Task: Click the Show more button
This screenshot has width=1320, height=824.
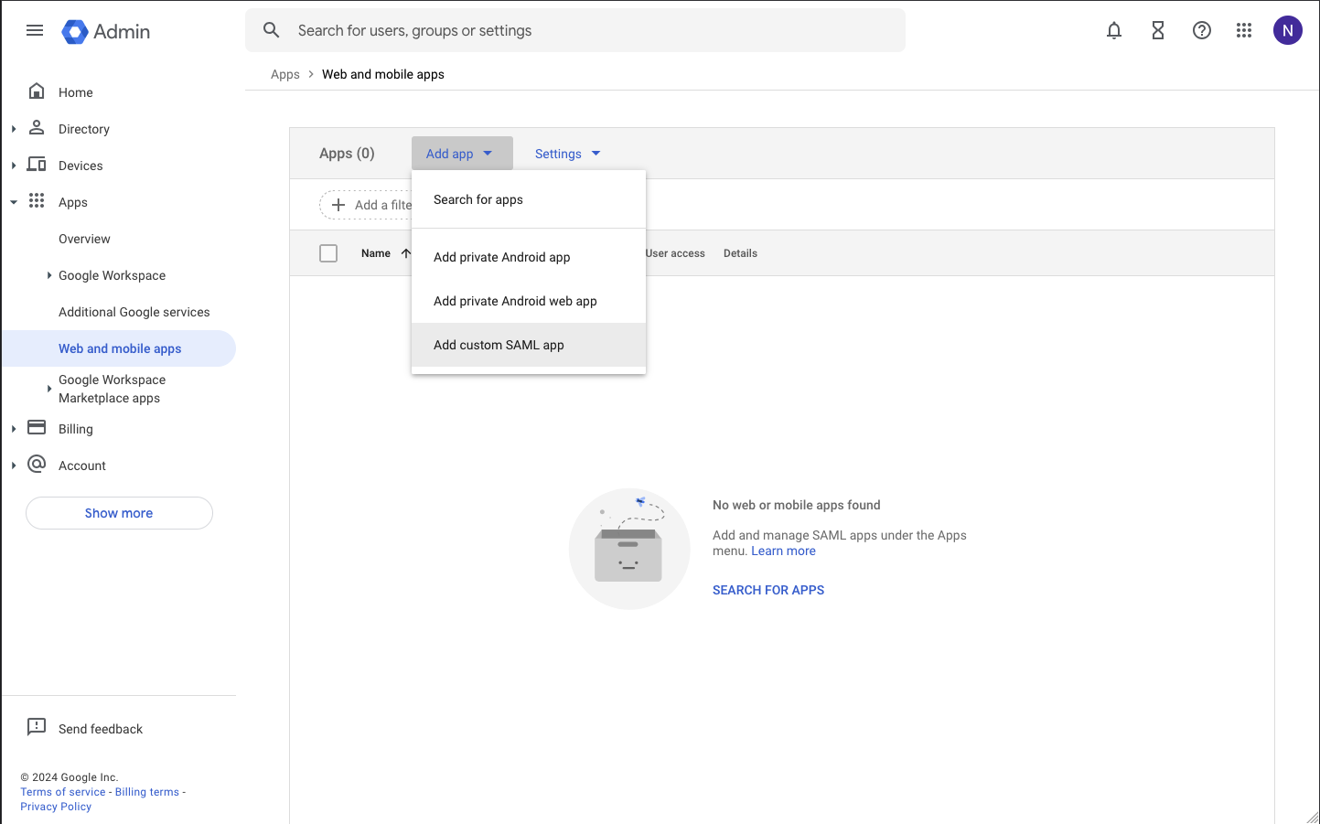Action: 119,513
